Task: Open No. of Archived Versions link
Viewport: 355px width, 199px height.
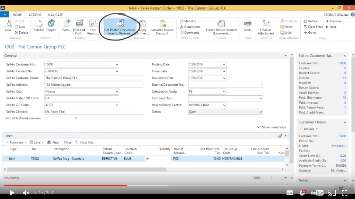Action: [76, 118]
